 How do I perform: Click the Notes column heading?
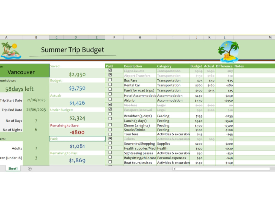coord(239,66)
